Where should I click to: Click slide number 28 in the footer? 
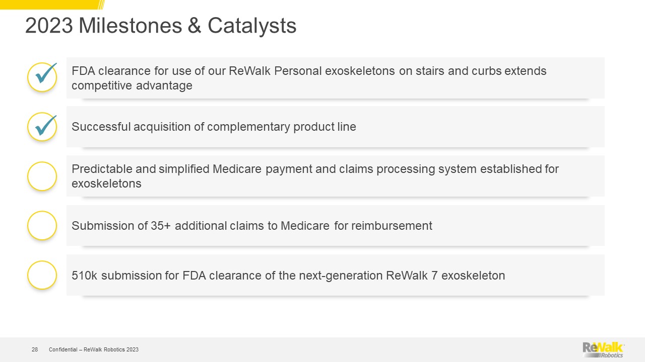click(x=35, y=349)
